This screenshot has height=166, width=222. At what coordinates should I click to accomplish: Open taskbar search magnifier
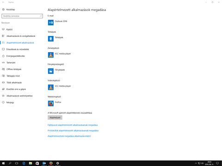tap(10, 163)
